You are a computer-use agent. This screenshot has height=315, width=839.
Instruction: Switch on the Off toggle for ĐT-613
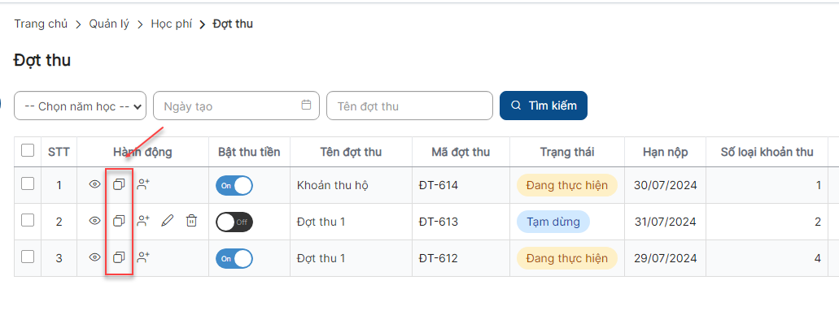pyautogui.click(x=234, y=222)
